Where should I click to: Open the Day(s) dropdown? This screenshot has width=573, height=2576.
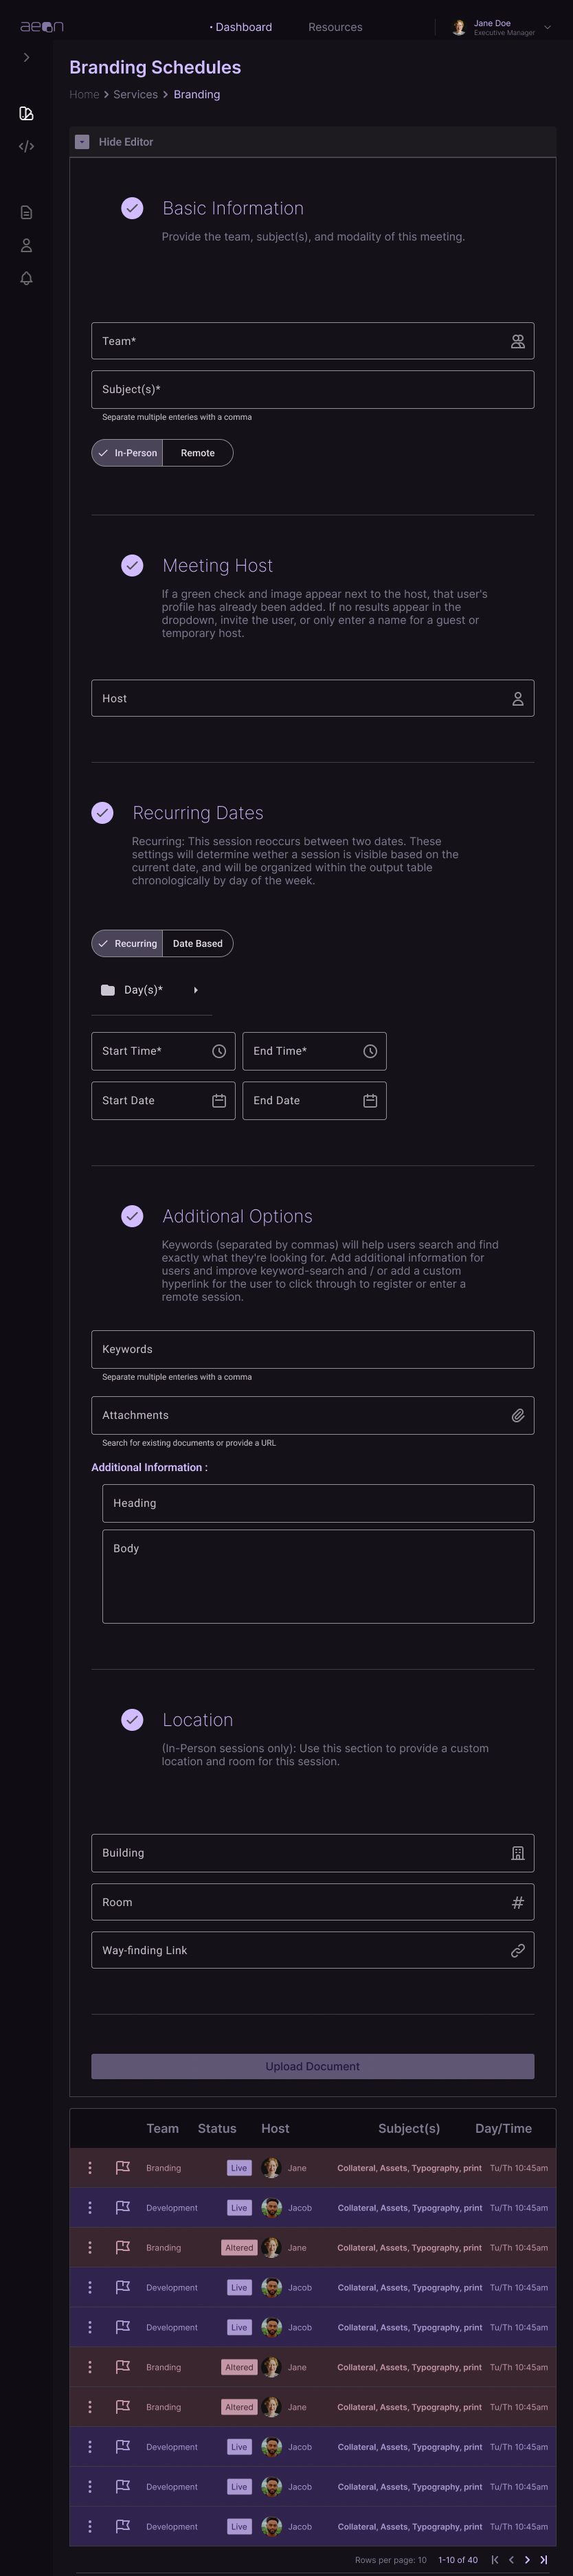point(152,990)
